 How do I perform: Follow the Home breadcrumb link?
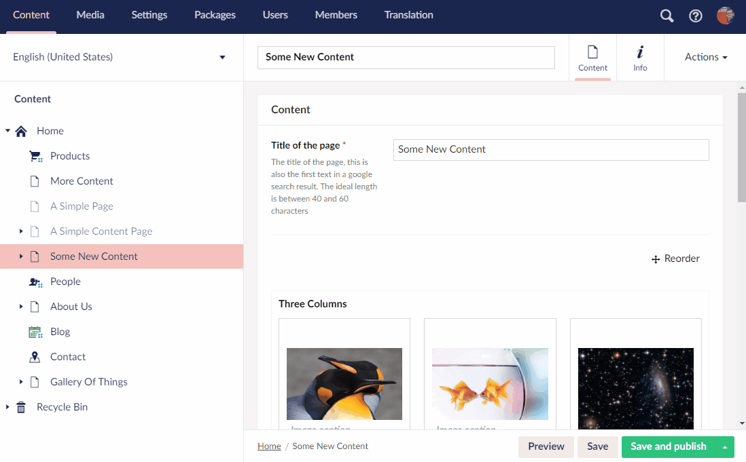pyautogui.click(x=269, y=446)
